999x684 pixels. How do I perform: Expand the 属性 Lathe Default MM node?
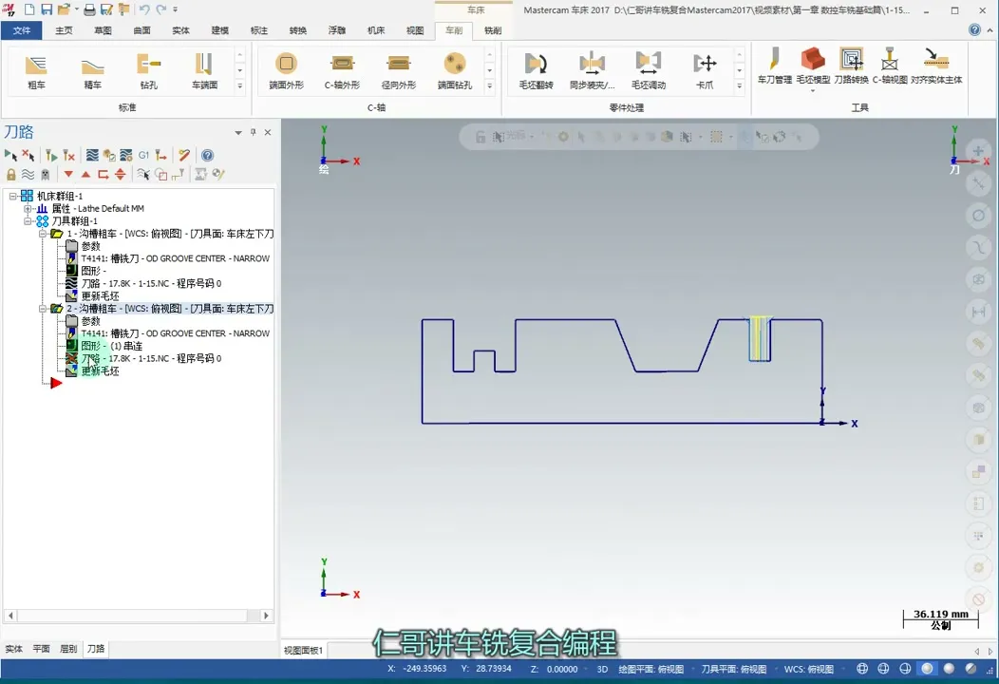tap(28, 209)
